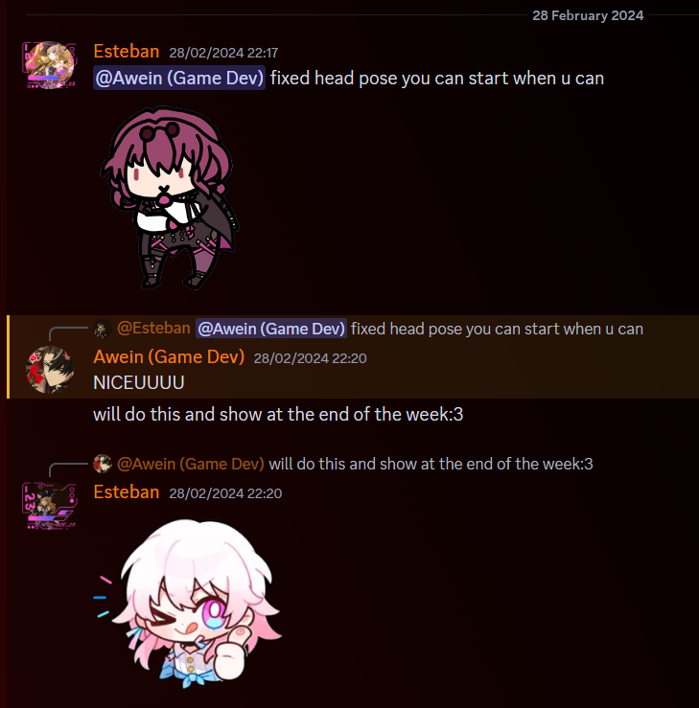Click the Awein (Game Dev) author name at 22:20

[x=169, y=357]
